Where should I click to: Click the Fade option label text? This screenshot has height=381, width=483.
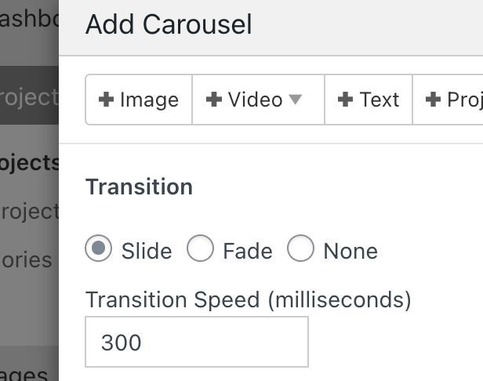248,251
